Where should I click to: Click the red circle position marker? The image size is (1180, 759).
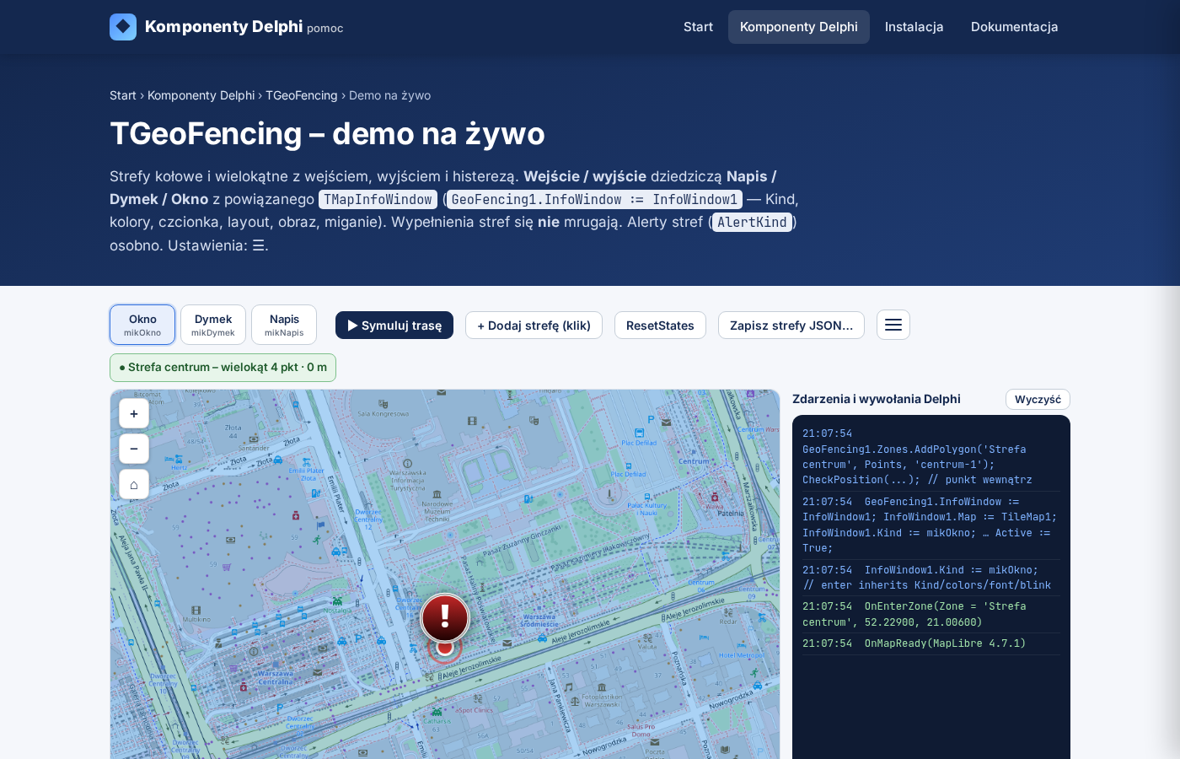(x=445, y=648)
